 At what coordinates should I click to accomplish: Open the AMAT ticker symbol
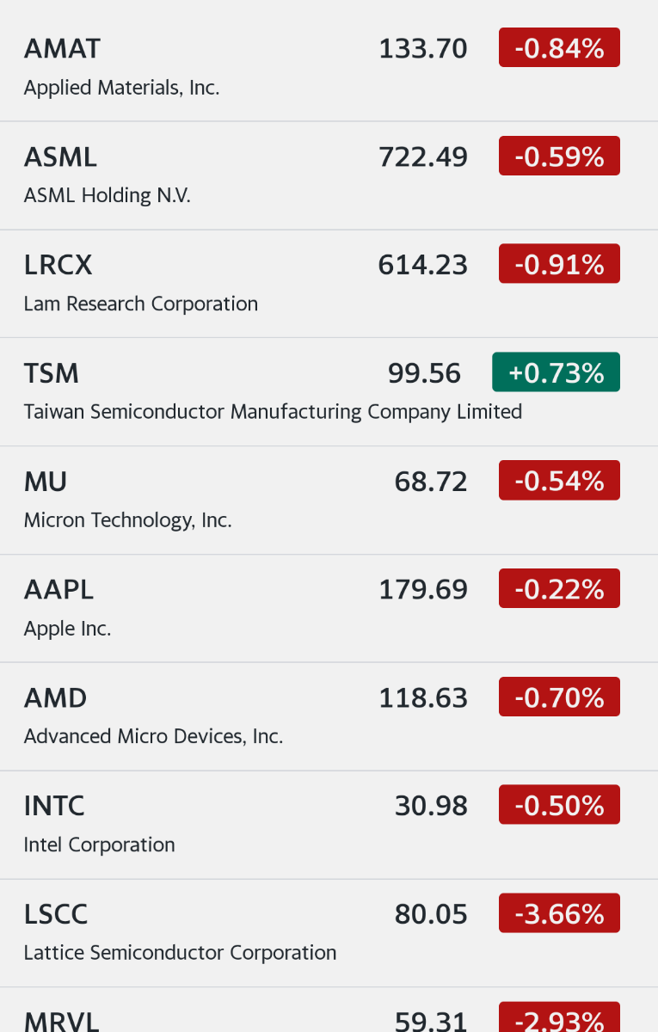(62, 49)
